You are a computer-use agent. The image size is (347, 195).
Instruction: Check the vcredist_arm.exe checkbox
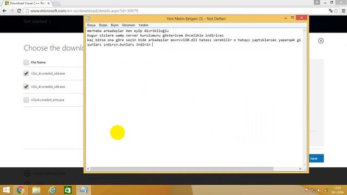click(x=26, y=100)
